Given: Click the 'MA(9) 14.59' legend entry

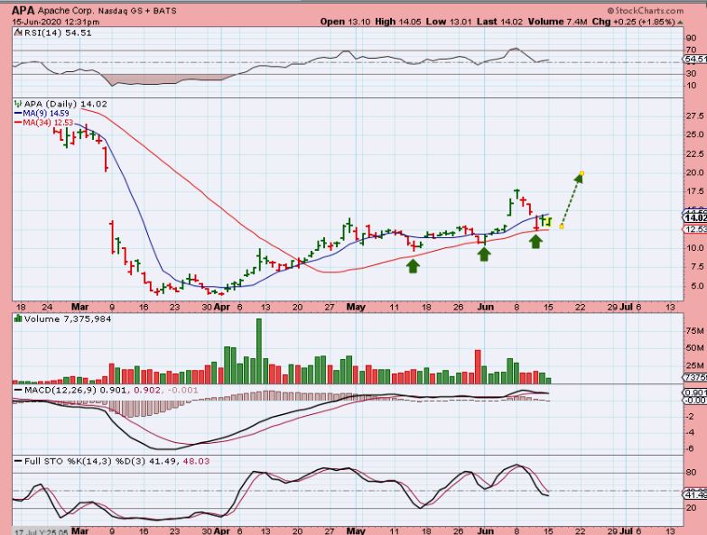Looking at the screenshot, I should (46, 114).
